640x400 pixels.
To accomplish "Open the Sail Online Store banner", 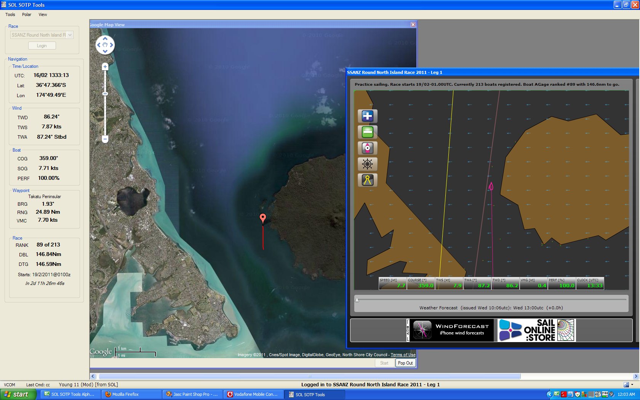I will (x=536, y=330).
